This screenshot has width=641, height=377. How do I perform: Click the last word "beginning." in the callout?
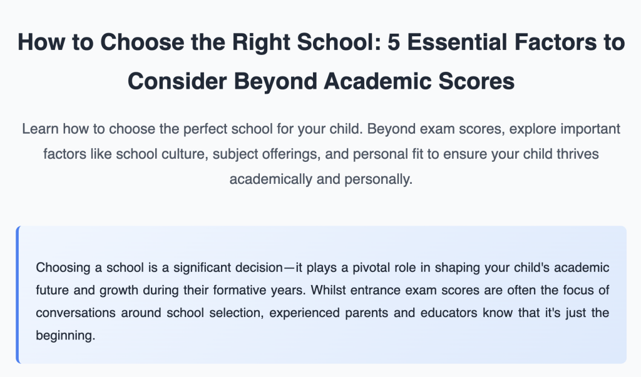pyautogui.click(x=65, y=335)
